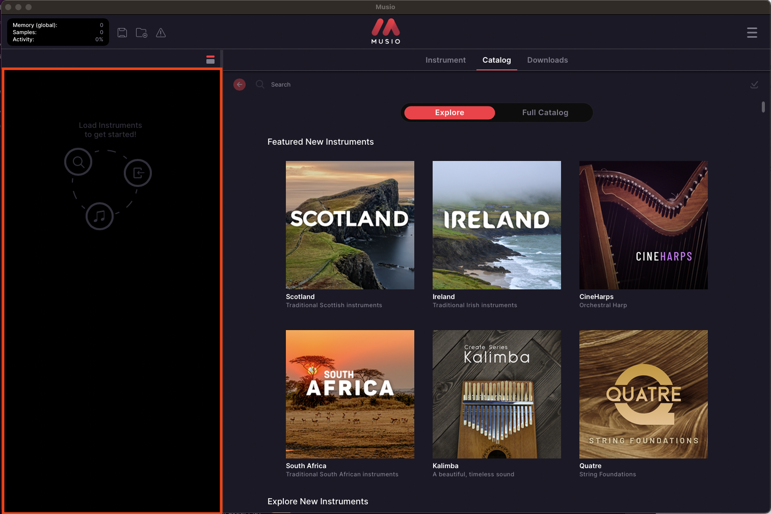Click the checkmark icon at right of search bar
771x514 pixels.
click(754, 85)
